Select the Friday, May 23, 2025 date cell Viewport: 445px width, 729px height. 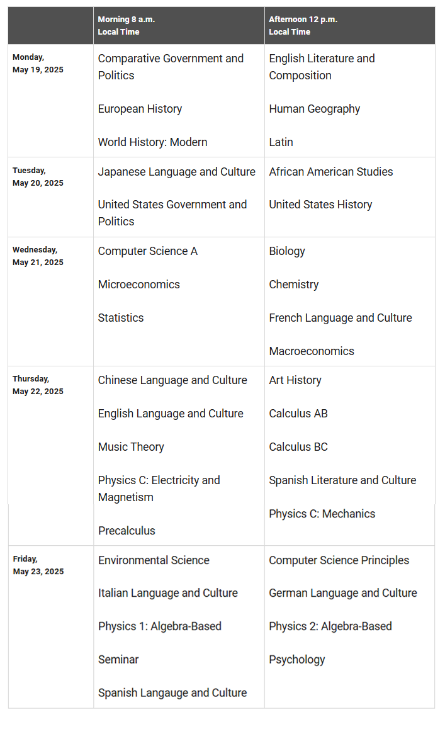(38, 565)
